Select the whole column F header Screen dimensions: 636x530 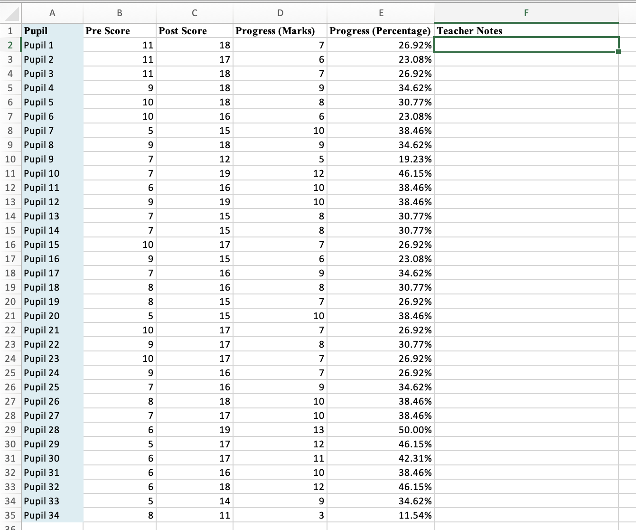(x=526, y=13)
